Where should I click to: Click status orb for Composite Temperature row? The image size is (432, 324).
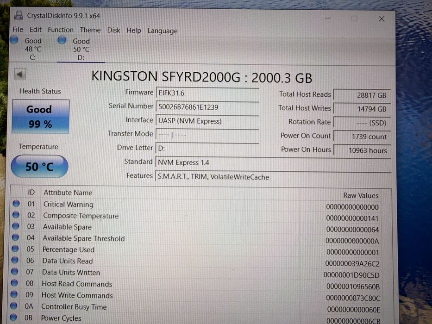pyautogui.click(x=16, y=215)
